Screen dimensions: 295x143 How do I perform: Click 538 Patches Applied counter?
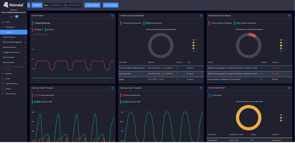point(153,23)
